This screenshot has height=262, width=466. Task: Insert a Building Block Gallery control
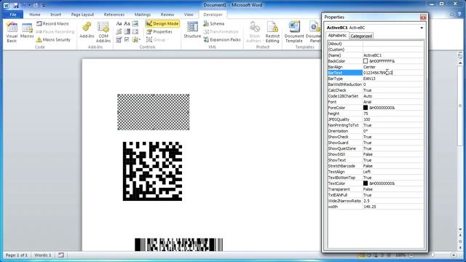[x=119, y=31]
